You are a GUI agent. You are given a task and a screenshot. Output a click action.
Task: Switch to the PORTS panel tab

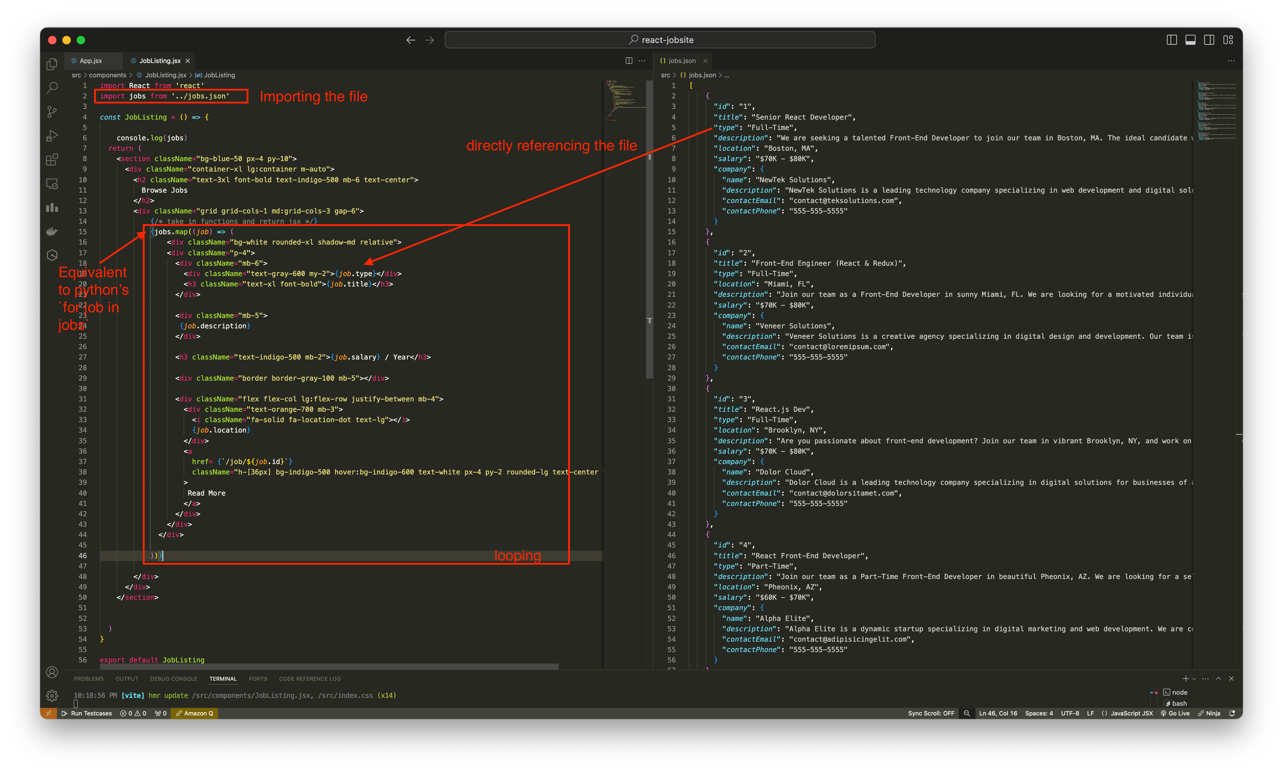258,679
